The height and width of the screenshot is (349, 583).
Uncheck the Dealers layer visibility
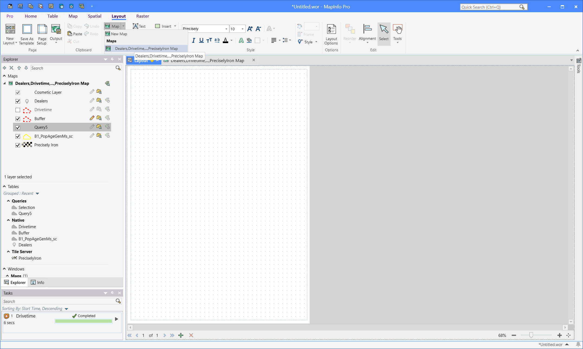pyautogui.click(x=18, y=101)
